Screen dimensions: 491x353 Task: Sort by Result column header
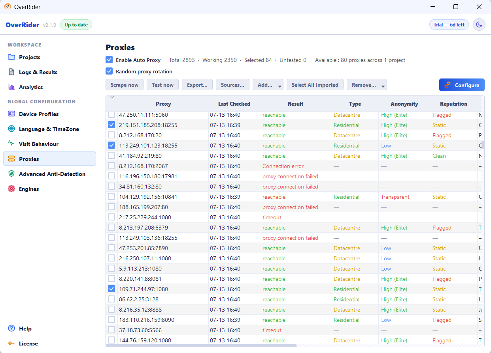pos(296,104)
